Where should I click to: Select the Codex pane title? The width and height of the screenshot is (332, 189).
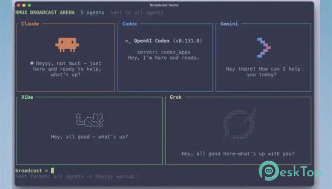coord(129,24)
